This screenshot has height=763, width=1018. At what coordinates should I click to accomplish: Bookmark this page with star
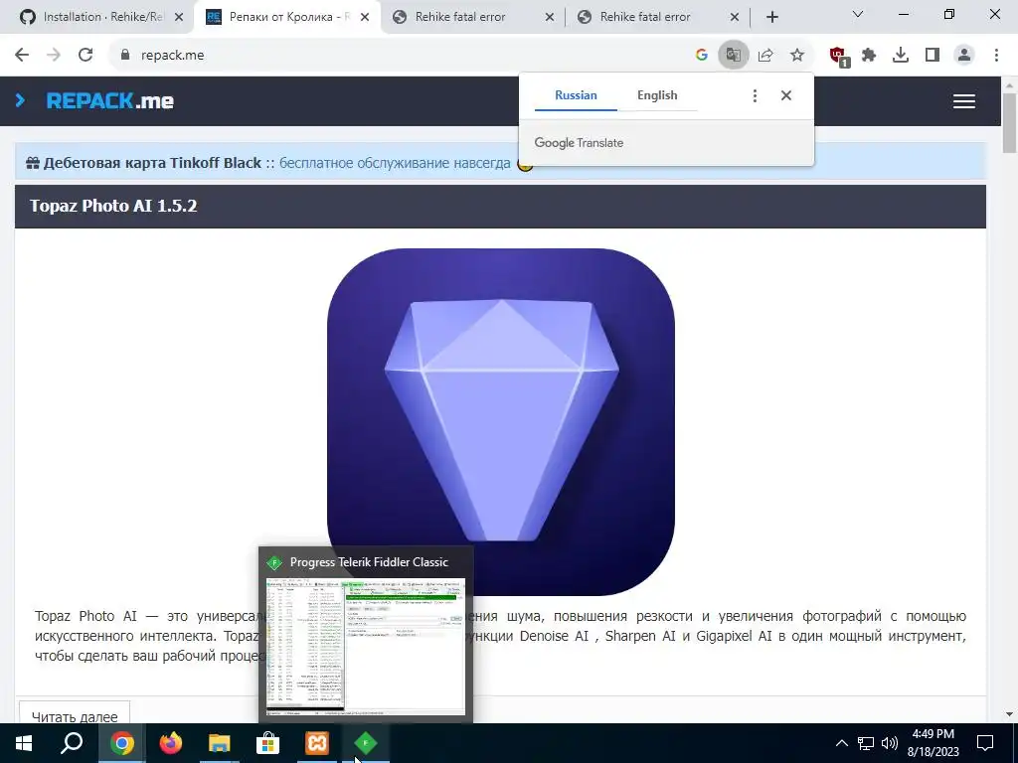[797, 56]
